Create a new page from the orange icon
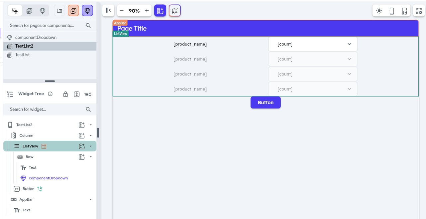 (73, 10)
